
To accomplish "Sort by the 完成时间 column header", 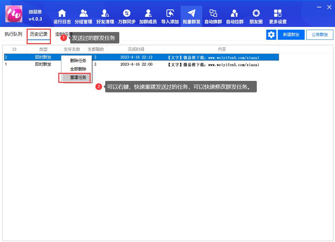I will pyautogui.click(x=136, y=49).
